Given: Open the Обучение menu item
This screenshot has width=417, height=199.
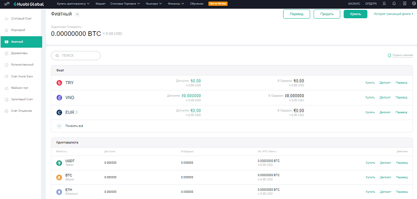Looking at the screenshot, I should tap(197, 4).
